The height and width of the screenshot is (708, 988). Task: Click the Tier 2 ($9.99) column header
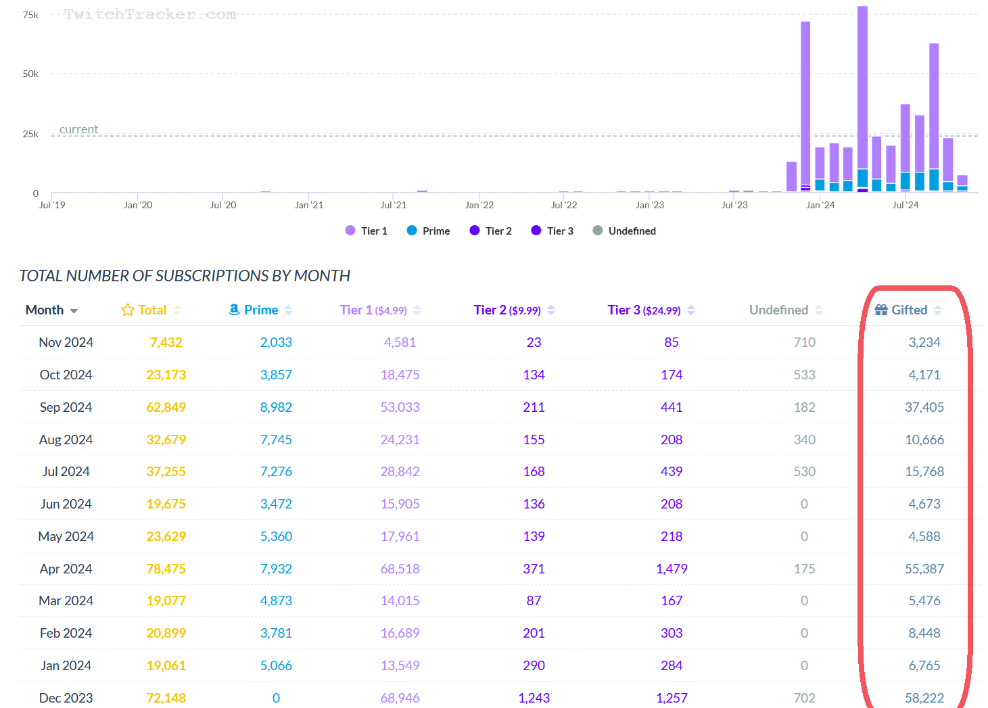507,310
